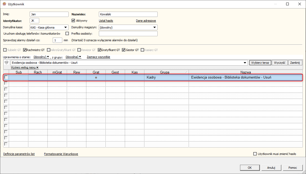This screenshot has height=174, width=306.
Task: Click the mGrat column header
Action: pyautogui.click(x=57, y=72)
